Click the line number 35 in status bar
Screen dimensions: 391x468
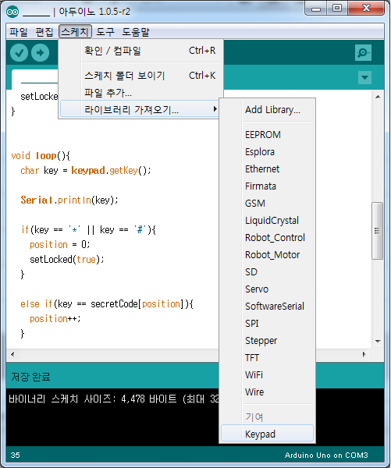coord(16,456)
